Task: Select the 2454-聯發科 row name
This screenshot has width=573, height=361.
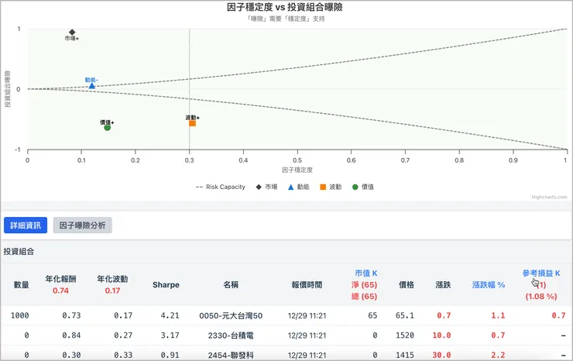Action: coord(231,355)
